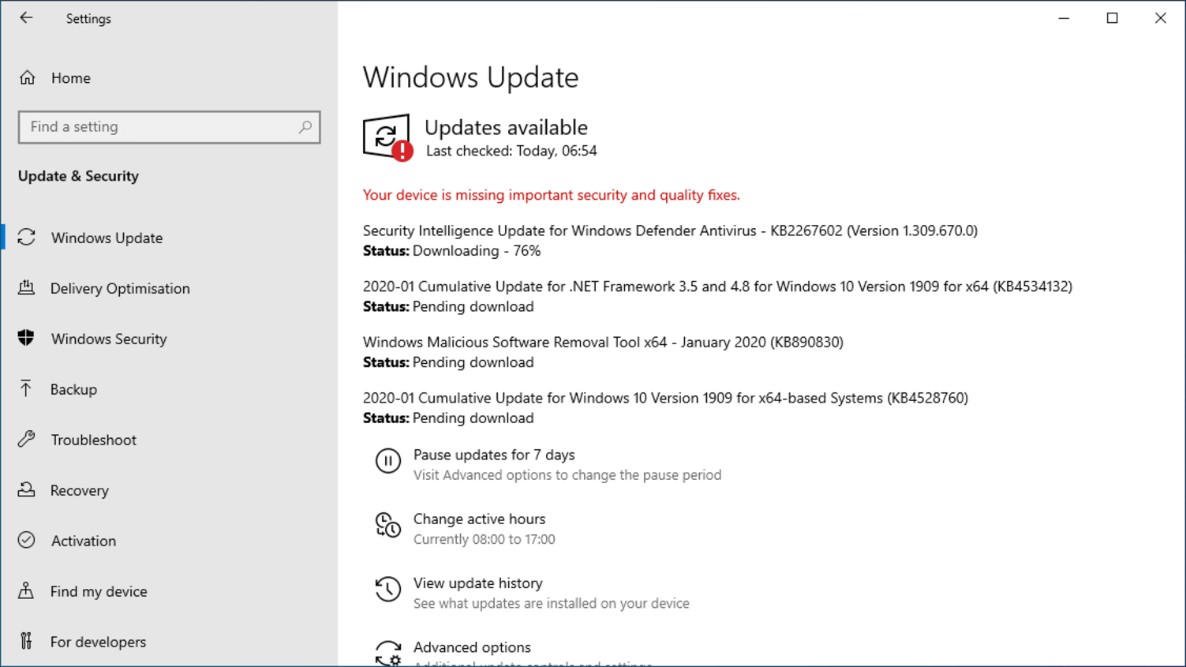Click Pause updates for 7 days
This screenshot has height=667, width=1186.
tap(494, 455)
